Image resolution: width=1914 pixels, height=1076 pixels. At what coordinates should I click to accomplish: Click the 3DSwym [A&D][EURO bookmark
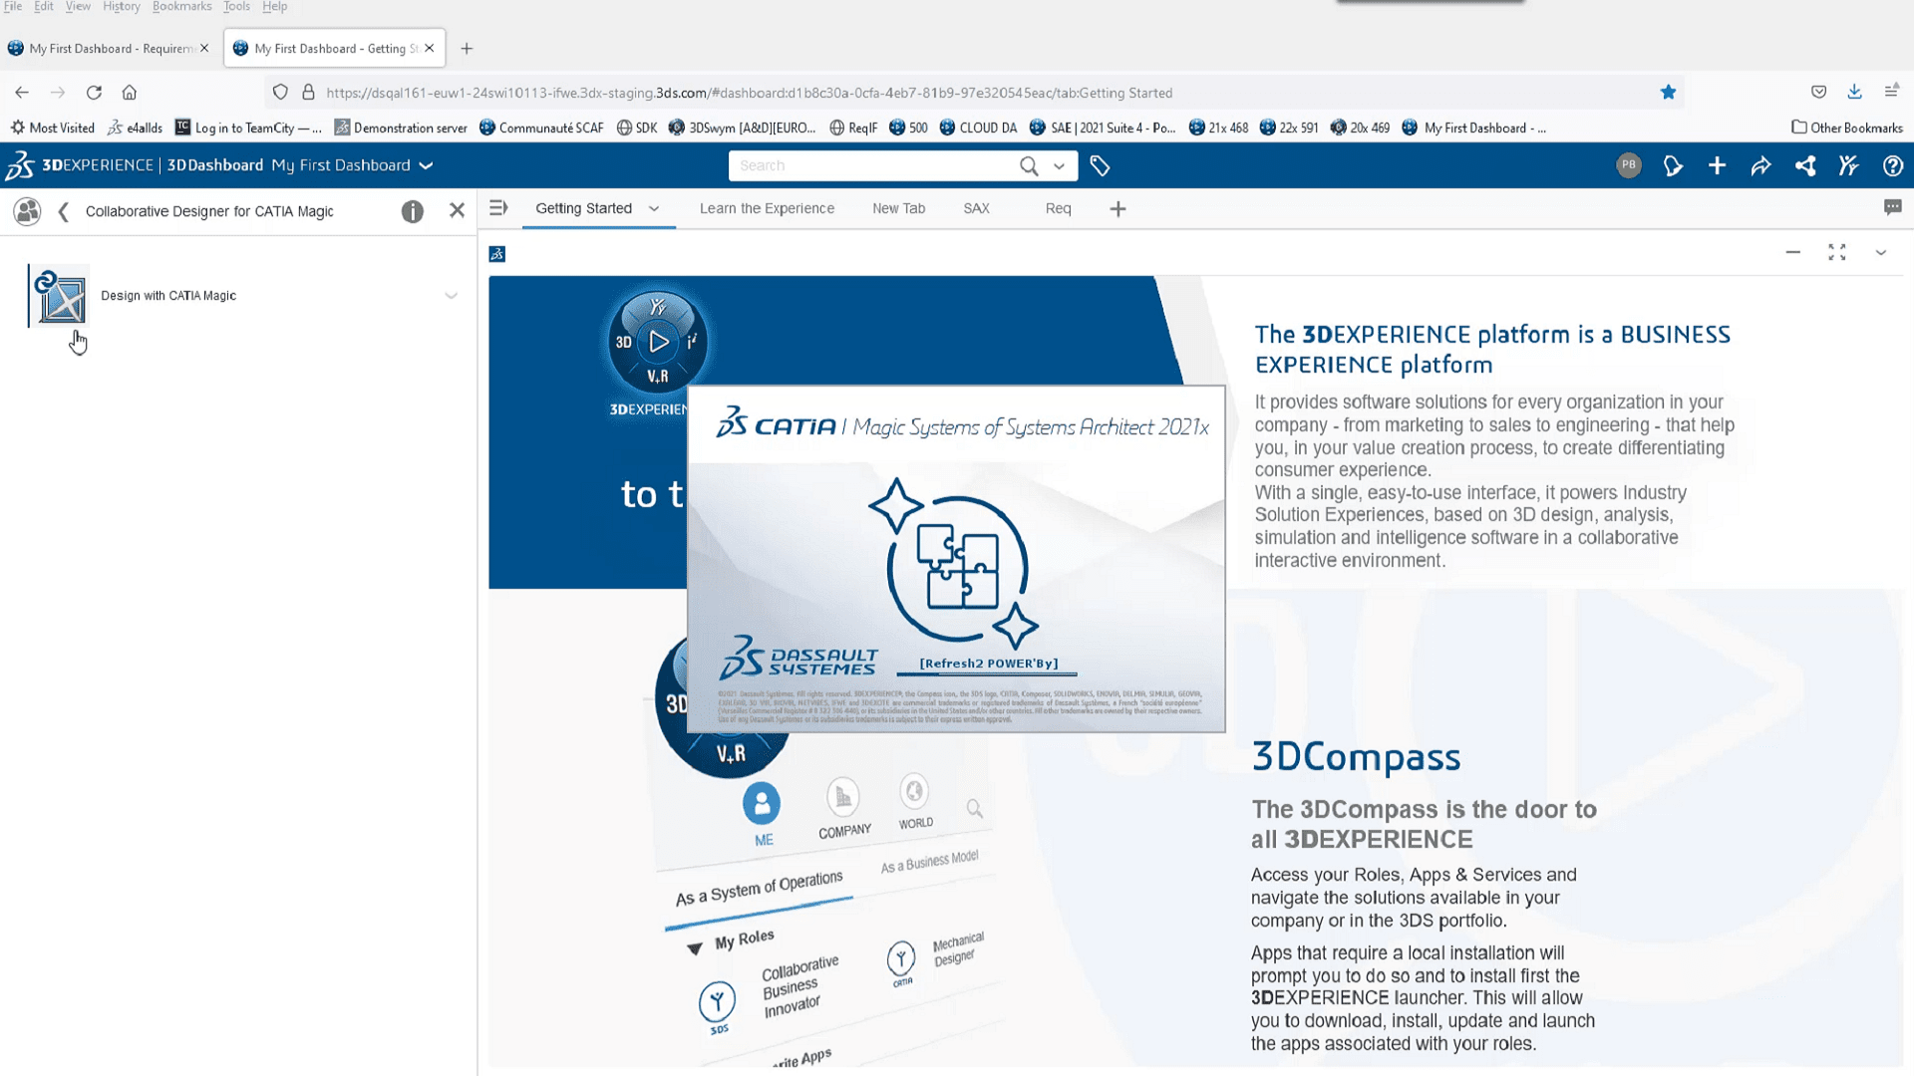tap(742, 128)
